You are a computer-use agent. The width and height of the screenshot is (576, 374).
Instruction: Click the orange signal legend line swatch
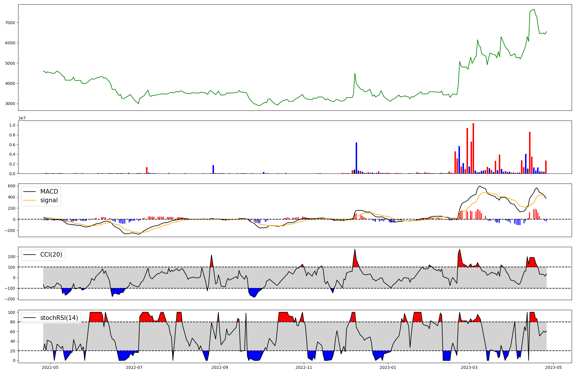point(29,200)
